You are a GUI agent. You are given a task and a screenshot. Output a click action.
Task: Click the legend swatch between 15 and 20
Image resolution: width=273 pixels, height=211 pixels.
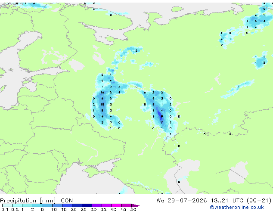[67, 205]
